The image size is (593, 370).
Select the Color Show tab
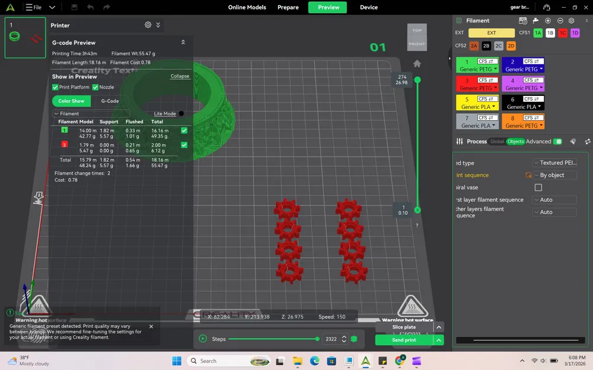click(x=71, y=101)
